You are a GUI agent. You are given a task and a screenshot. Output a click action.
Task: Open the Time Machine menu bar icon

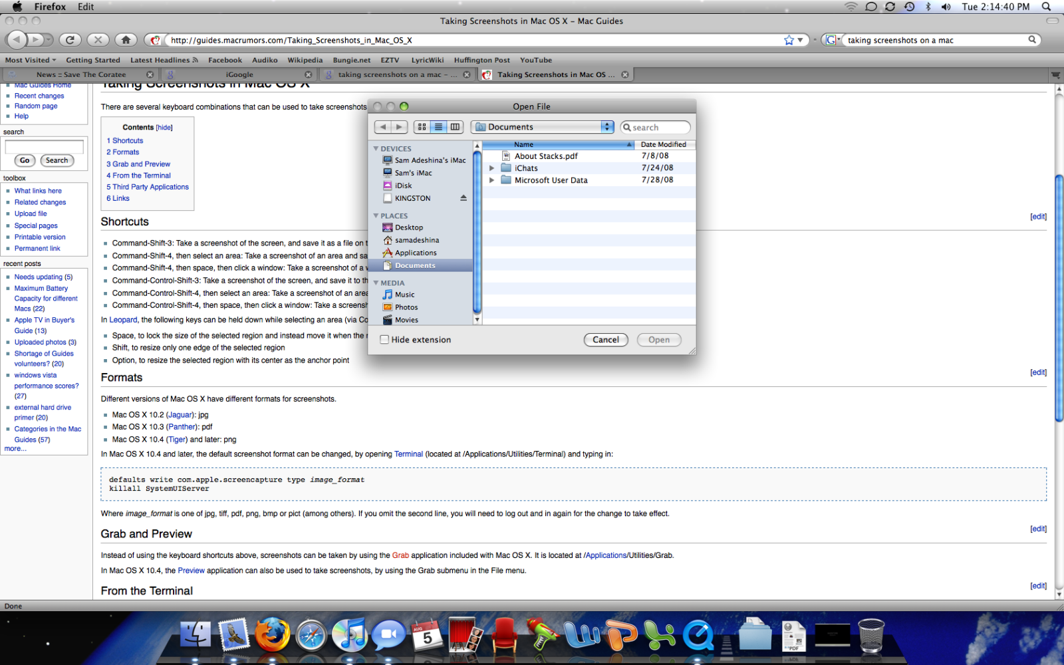coord(909,7)
